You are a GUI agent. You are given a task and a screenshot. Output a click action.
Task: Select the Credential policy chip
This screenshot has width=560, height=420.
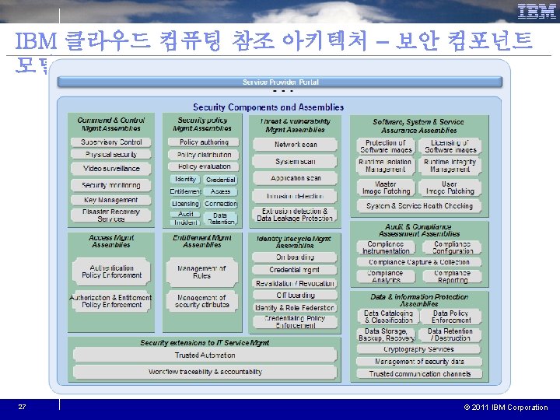[x=220, y=180]
